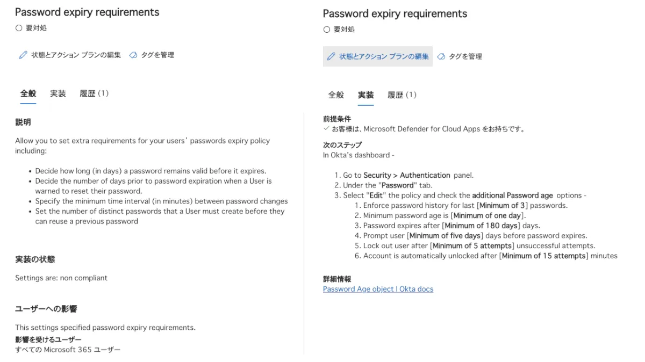
Task: Open the Password Age object Okta docs link
Action: coord(378,289)
